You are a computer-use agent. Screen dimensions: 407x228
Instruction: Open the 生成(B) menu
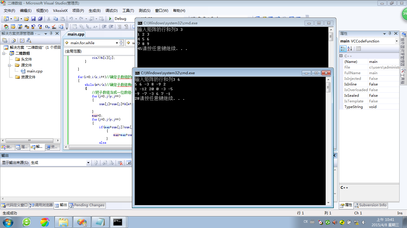click(94, 10)
